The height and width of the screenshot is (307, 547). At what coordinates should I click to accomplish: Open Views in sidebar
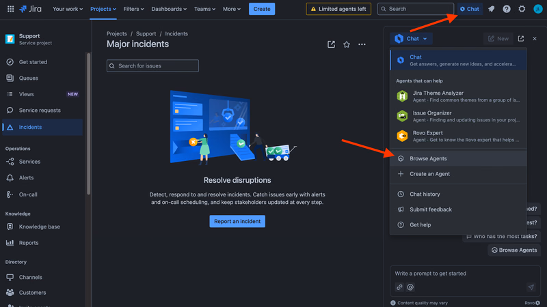[42, 94]
